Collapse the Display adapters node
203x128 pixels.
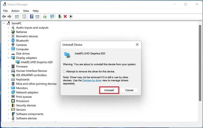[8, 58]
